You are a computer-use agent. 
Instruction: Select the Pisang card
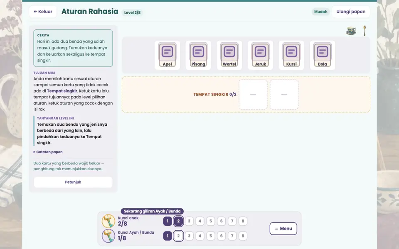[x=198, y=55]
